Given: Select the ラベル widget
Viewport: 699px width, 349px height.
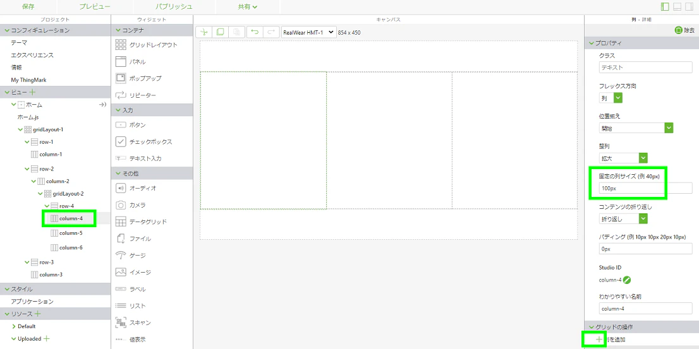Looking at the screenshot, I should point(130,289).
